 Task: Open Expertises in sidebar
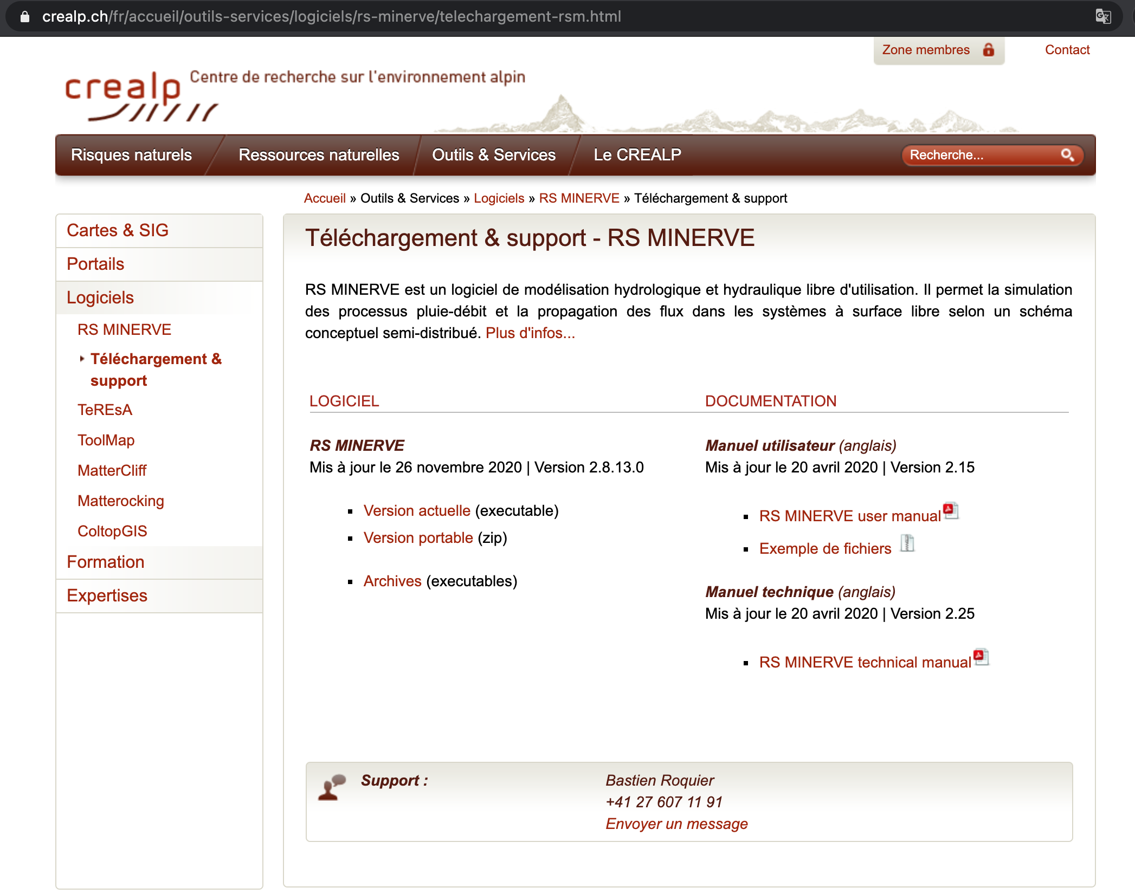(x=159, y=596)
